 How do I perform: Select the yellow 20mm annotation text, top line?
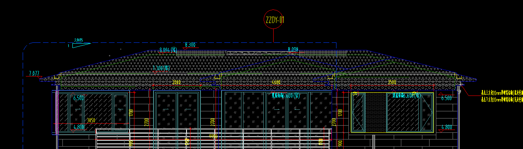pyautogui.click(x=502, y=92)
